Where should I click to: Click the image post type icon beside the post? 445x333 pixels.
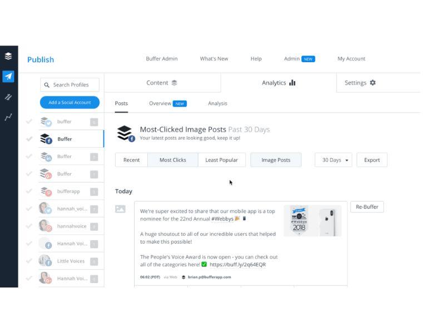pos(120,209)
